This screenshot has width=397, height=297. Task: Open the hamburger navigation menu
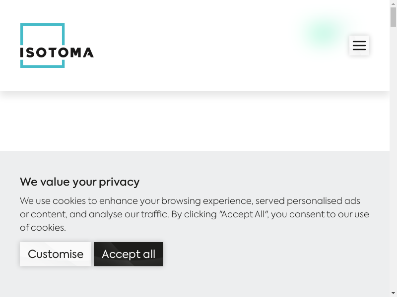coord(359,46)
